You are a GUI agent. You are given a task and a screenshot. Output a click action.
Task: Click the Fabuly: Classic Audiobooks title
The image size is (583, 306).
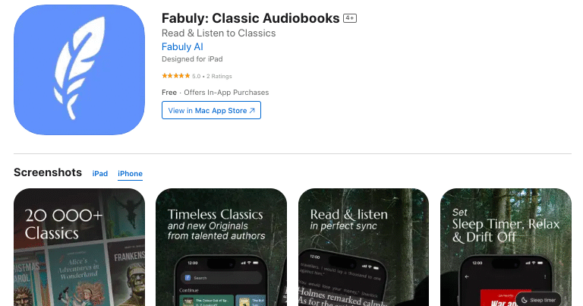251,18
